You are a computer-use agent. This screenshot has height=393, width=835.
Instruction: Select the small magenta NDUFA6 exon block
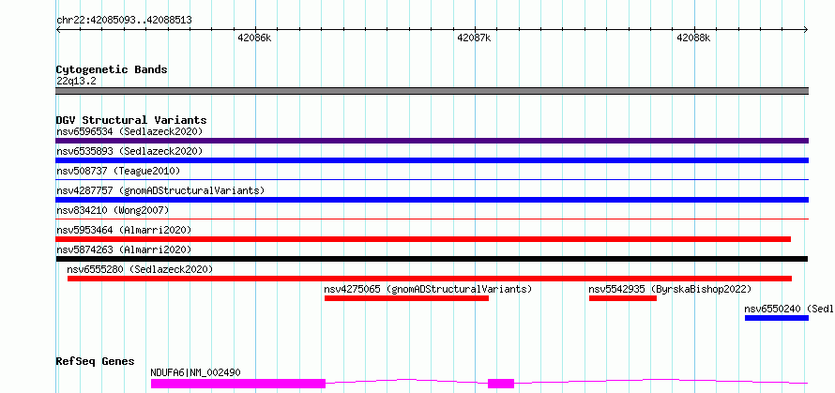click(501, 384)
